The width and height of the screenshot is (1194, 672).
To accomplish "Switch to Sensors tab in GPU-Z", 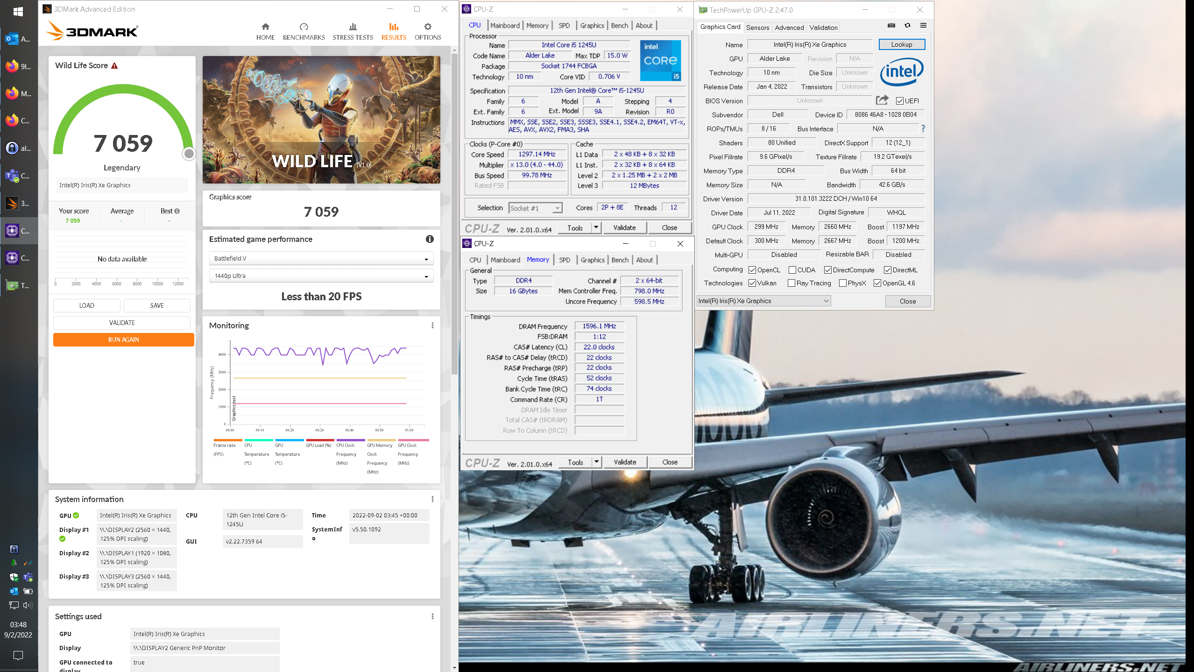I will point(757,28).
